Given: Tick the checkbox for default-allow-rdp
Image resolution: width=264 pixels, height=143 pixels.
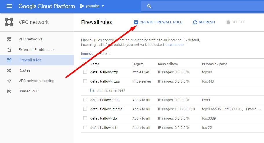Looking at the screenshot, I should pos(85,118).
